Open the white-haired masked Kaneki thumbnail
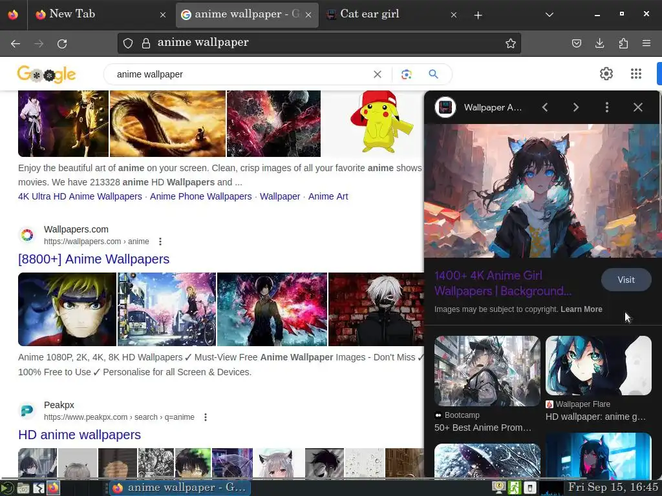Screen dimensions: 662x496 [376, 309]
